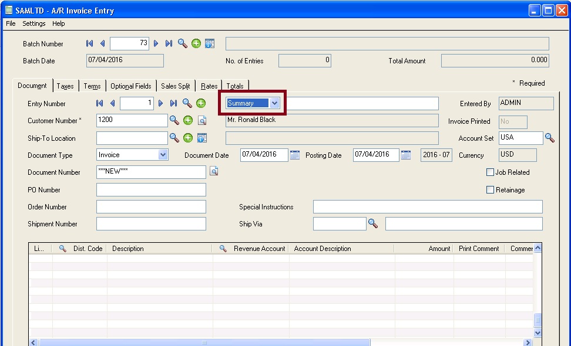
Task: Click the Description column header in grid
Action: point(160,249)
